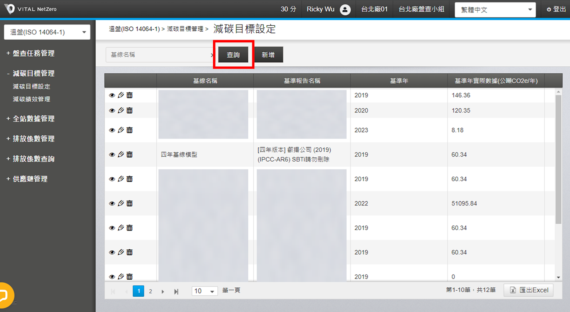Viewport: 570px width, 312px height.
Task: Open the chat bubble widget icon
Action: coord(4,295)
